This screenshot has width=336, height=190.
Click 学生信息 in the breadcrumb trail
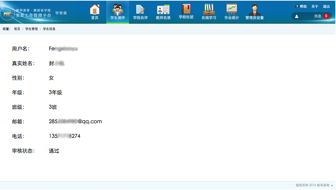coord(49,29)
